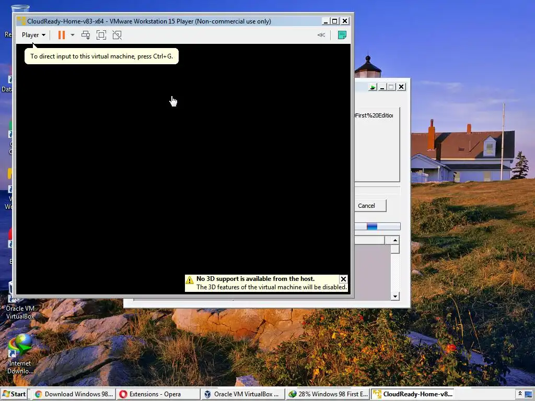Open Internet Download Manager desktop icon

[x=20, y=355]
